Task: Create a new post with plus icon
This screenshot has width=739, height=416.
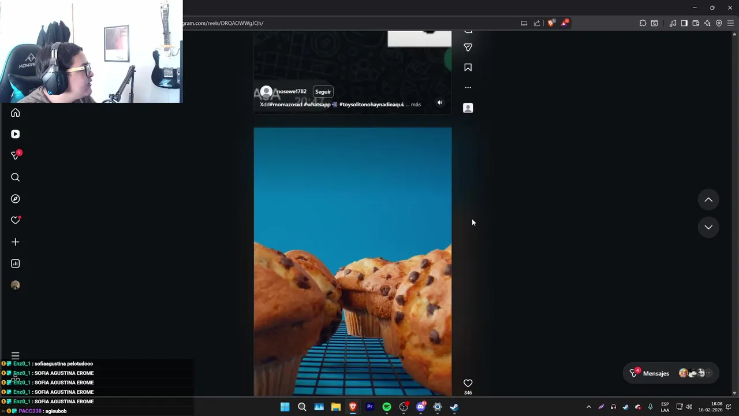Action: click(x=16, y=242)
